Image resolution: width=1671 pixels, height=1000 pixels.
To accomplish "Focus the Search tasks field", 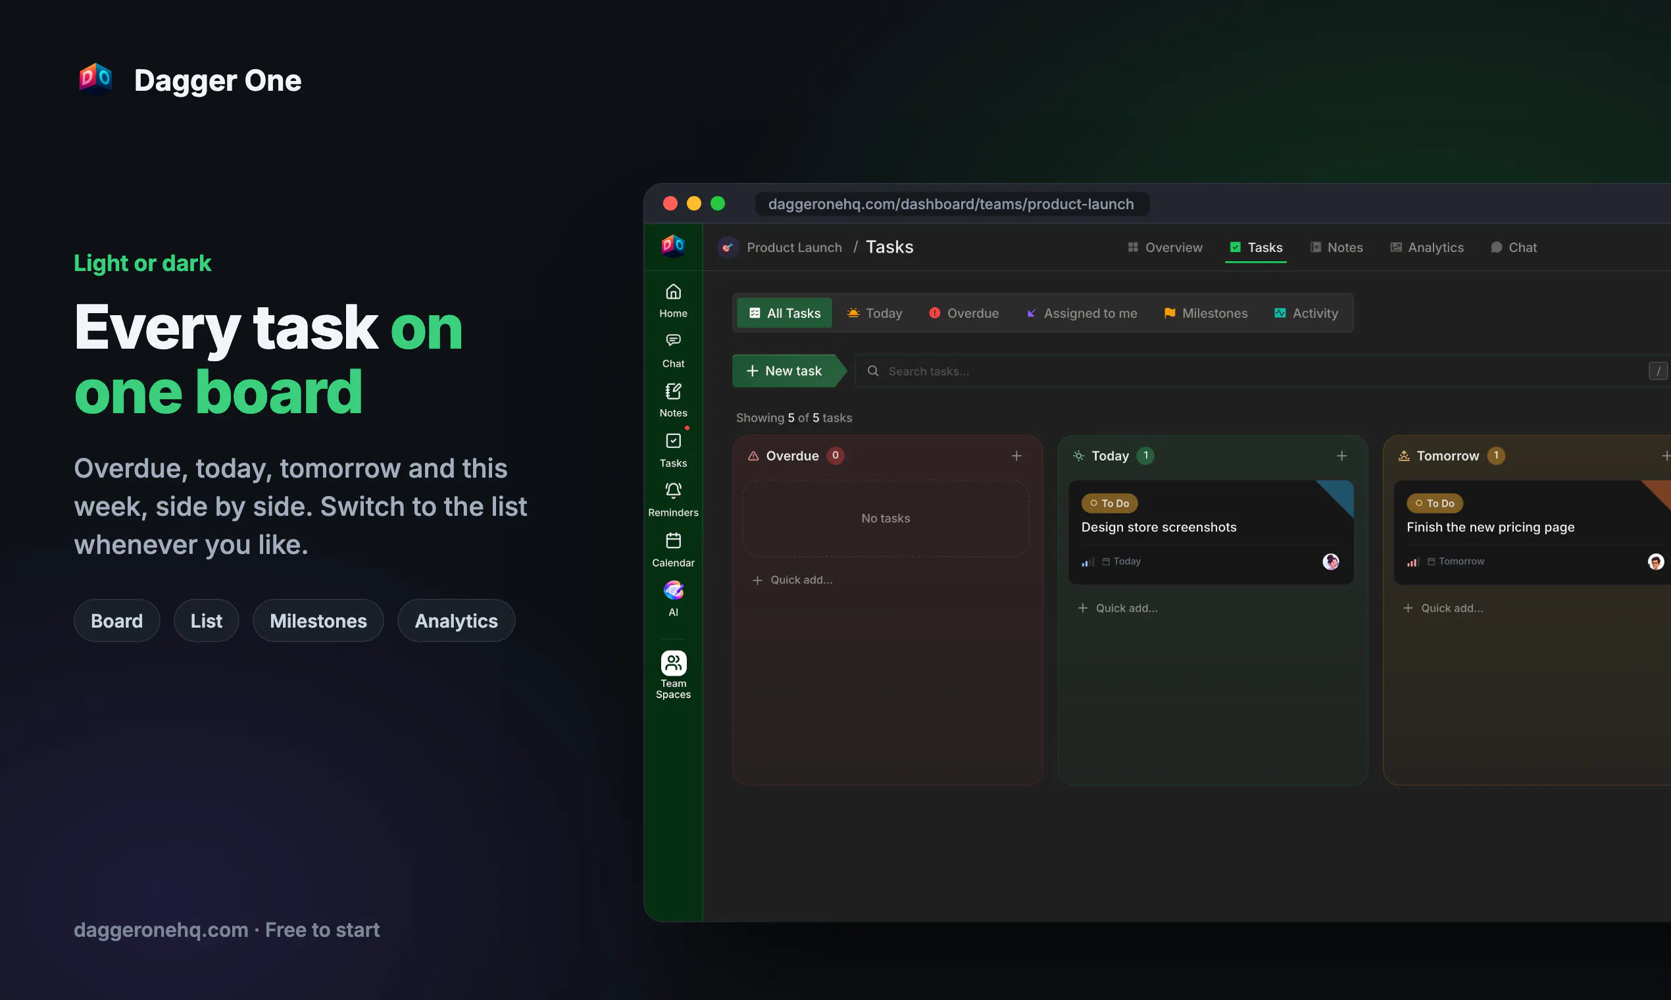I will tap(1261, 371).
